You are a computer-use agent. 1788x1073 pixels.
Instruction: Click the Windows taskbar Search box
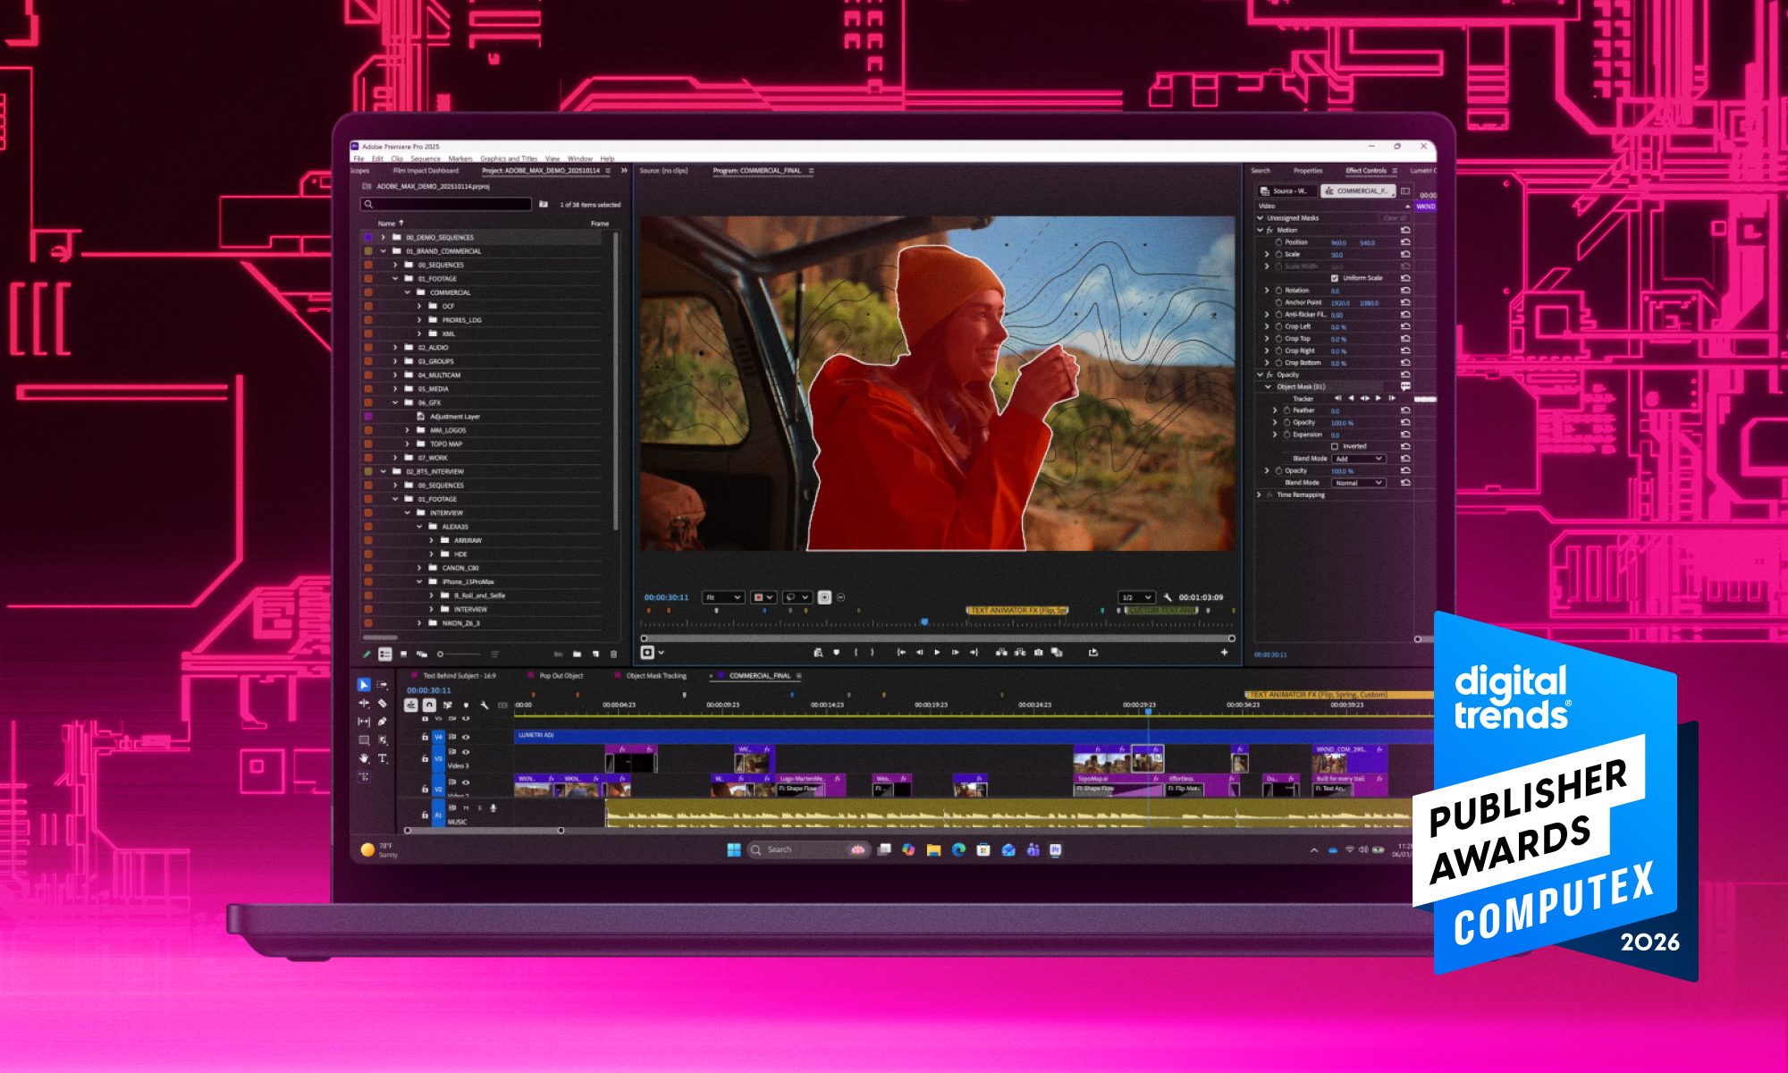pos(808,849)
